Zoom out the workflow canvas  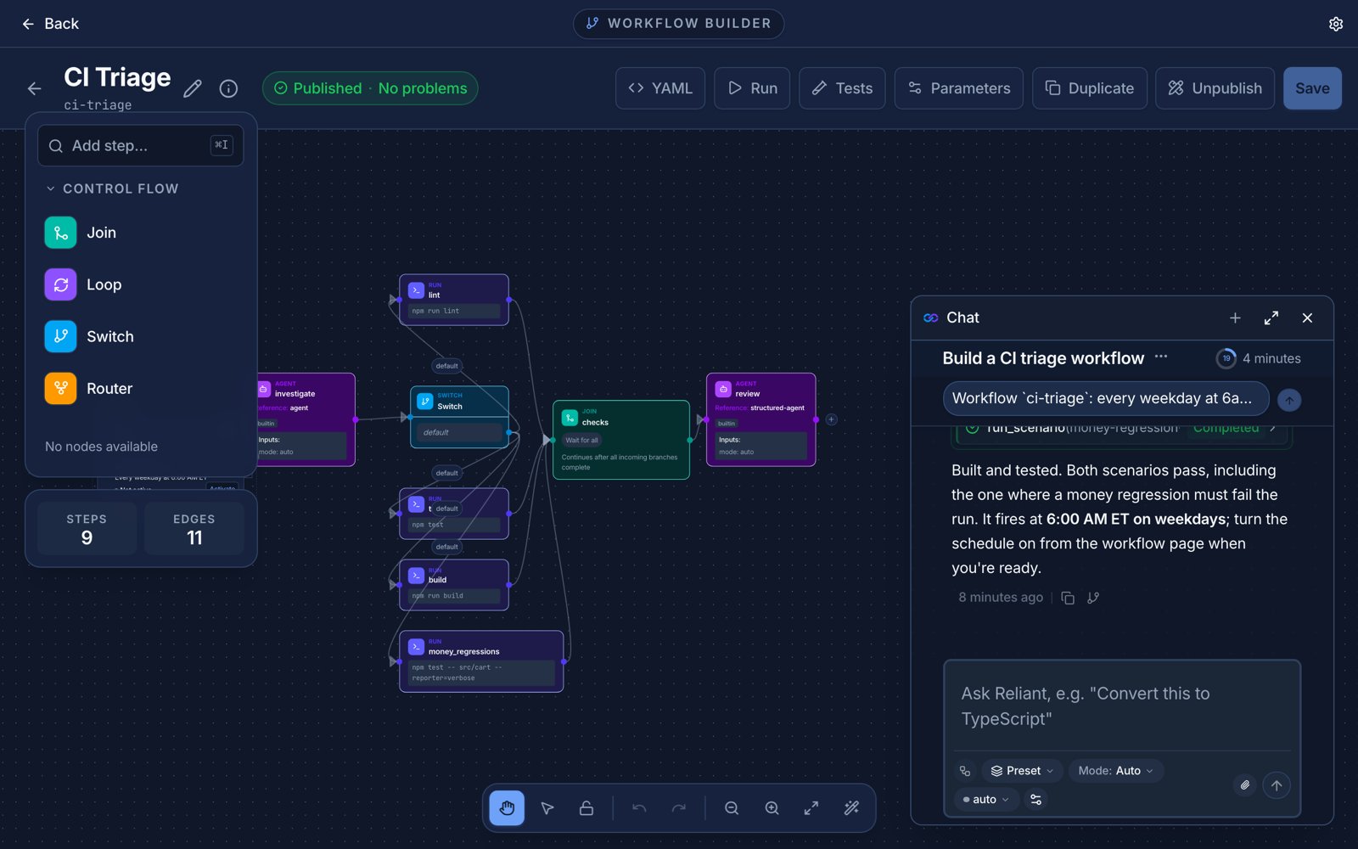[732, 808]
